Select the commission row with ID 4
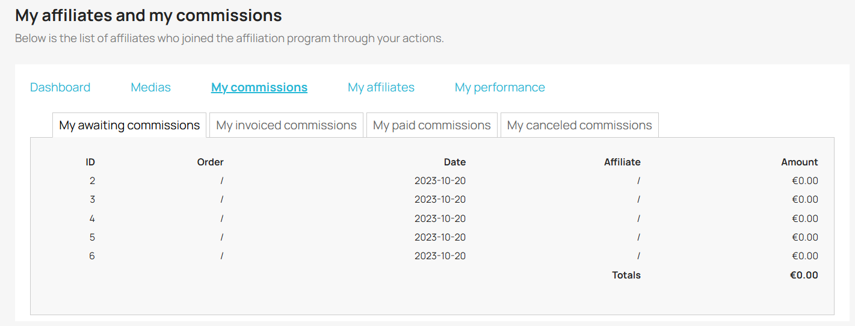Screen dimensions: 855x326 (x=432, y=218)
